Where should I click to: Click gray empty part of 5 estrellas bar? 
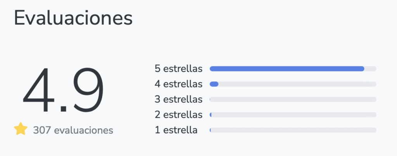(x=371, y=69)
